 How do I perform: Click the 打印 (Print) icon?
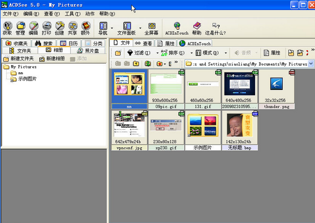[x=46, y=28]
